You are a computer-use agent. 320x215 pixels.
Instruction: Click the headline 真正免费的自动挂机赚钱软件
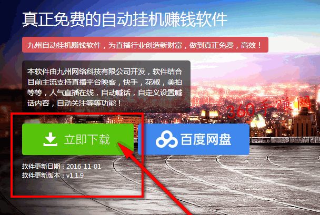(x=125, y=19)
